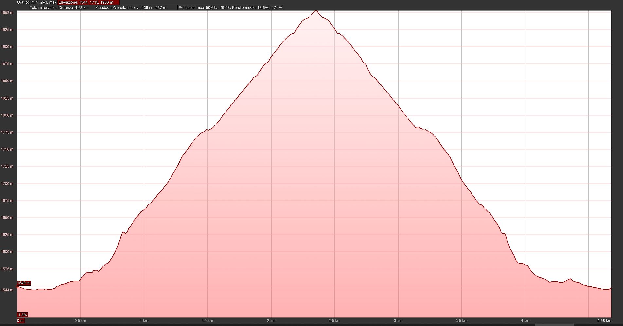Click the Pendio medio readout

257,8
